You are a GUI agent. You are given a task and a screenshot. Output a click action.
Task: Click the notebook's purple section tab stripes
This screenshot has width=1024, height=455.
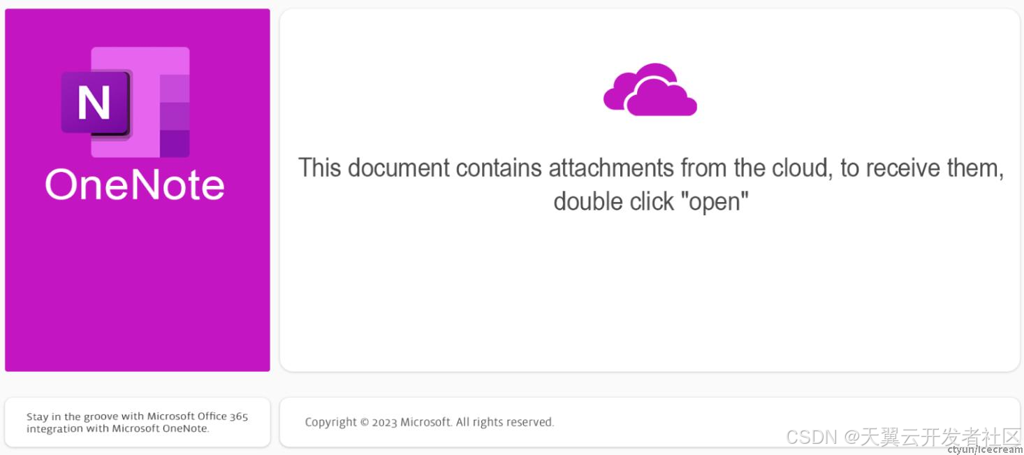(x=175, y=116)
